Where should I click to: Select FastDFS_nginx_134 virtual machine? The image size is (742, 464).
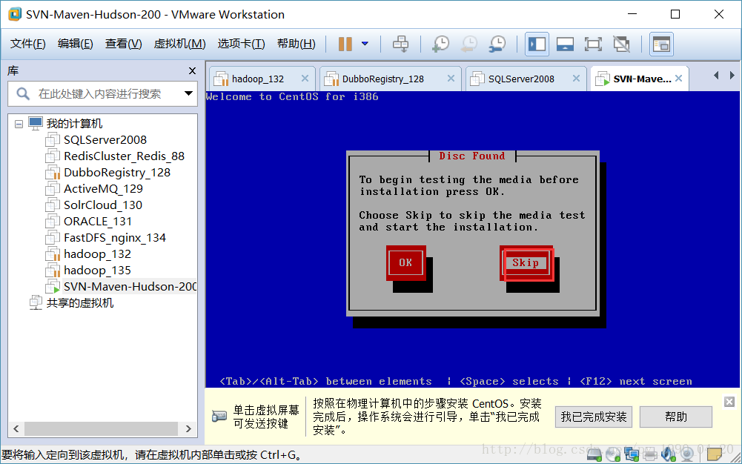pos(114,238)
